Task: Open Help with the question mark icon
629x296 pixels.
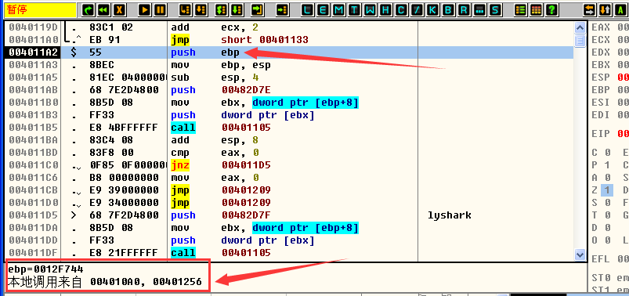Action: (552, 9)
